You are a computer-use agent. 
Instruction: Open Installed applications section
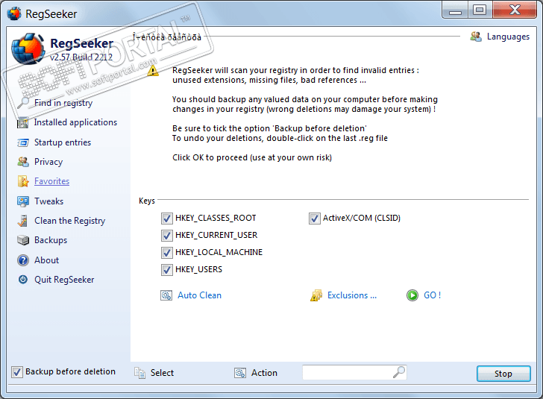coord(75,122)
